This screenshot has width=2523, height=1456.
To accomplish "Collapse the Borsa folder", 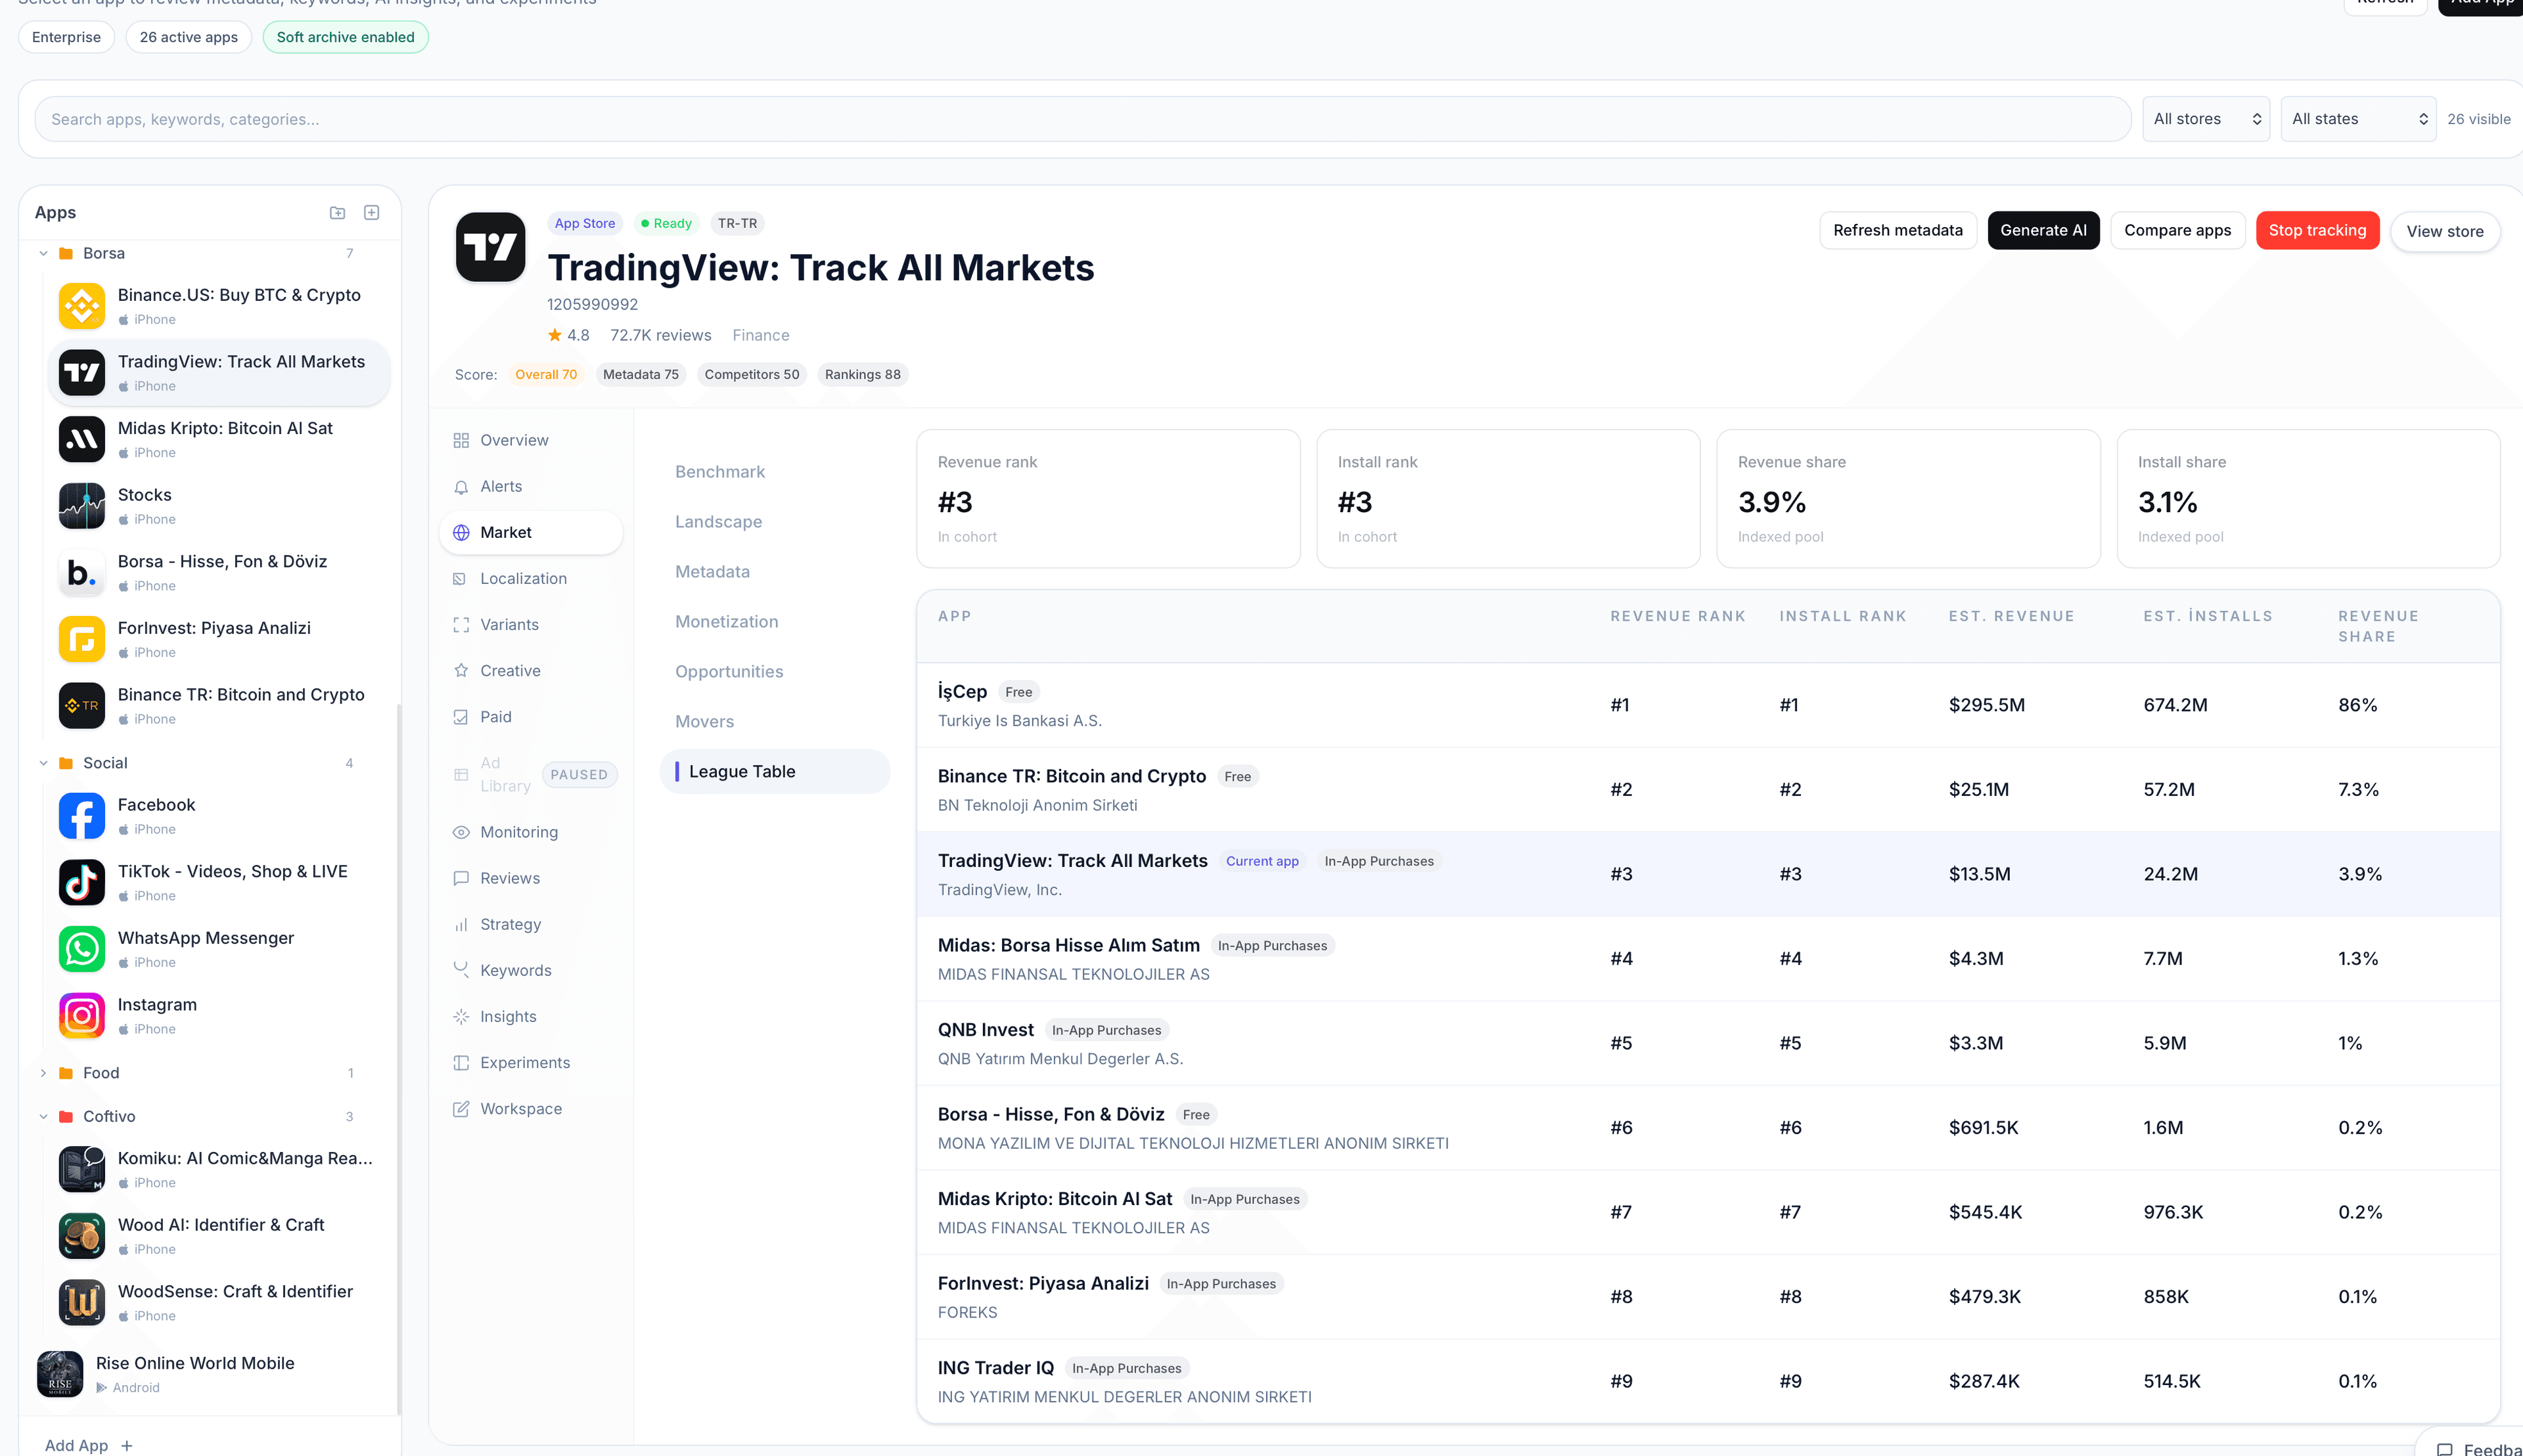I will 43,253.
